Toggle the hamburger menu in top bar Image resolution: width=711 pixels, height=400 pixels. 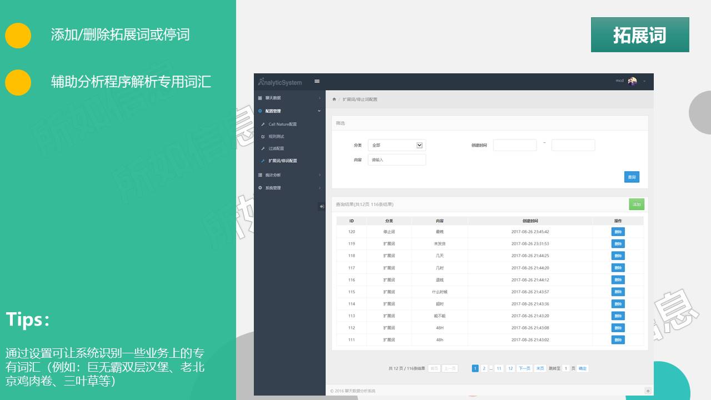pos(317,81)
